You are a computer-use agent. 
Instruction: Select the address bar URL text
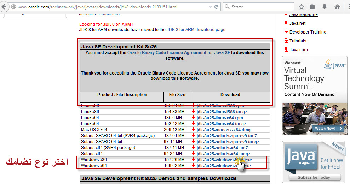[98, 7]
